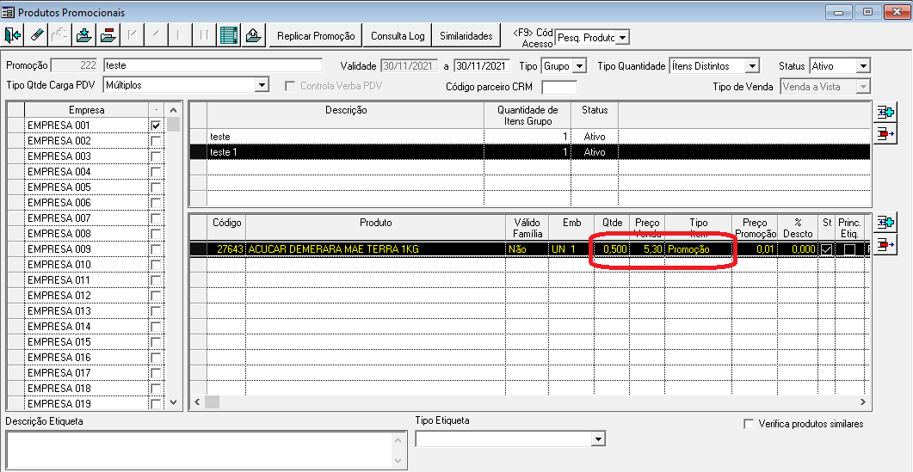913x472 pixels.
Task: Click left arrow of products grid horizontal scrollbar
Action: click(197, 402)
